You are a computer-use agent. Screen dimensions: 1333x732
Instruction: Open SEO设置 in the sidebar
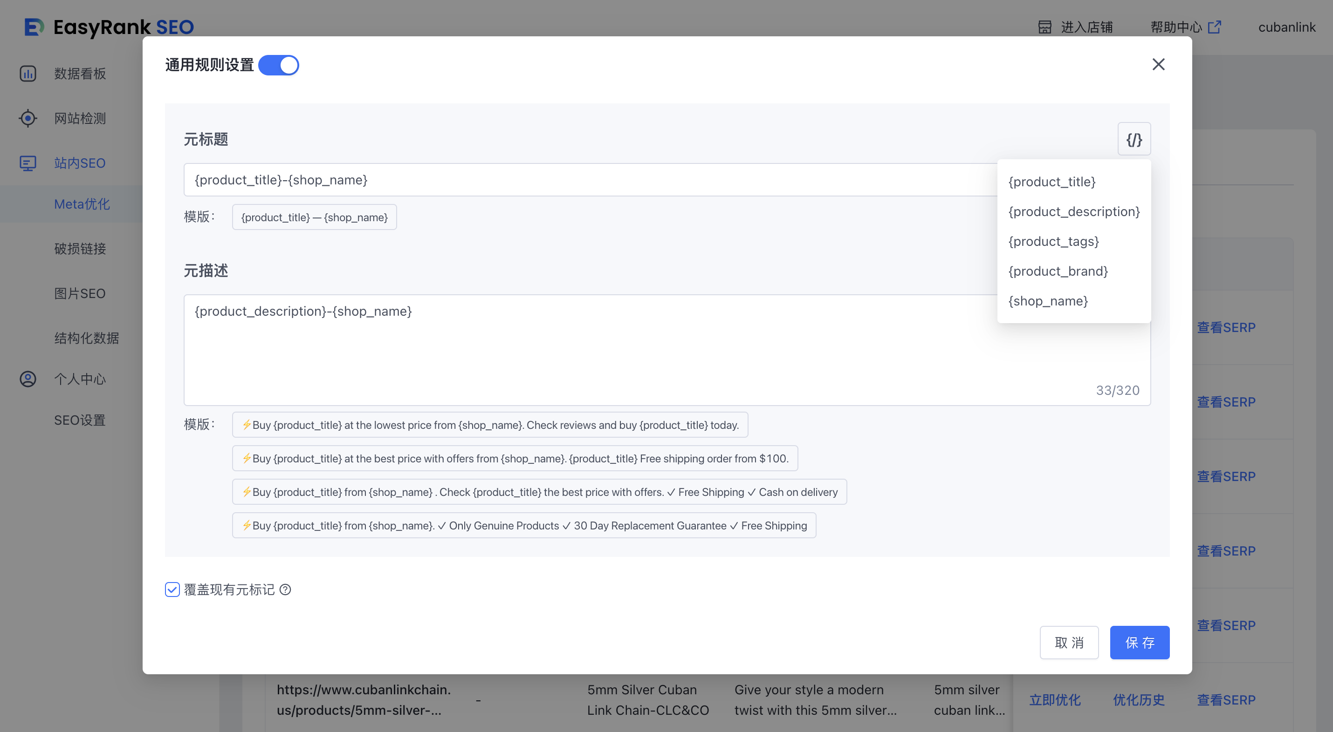coord(80,420)
